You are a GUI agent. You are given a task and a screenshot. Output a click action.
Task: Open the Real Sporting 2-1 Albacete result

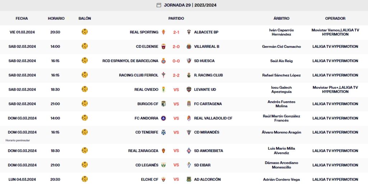(x=176, y=32)
